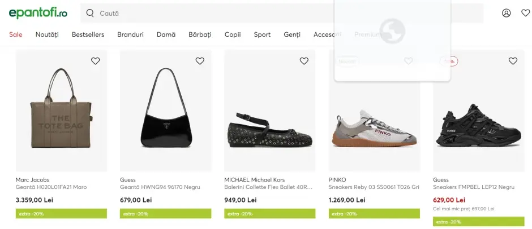The height and width of the screenshot is (229, 532).
Task: Favorite the Marc Jacobs tote bag
Action: pyautogui.click(x=95, y=61)
